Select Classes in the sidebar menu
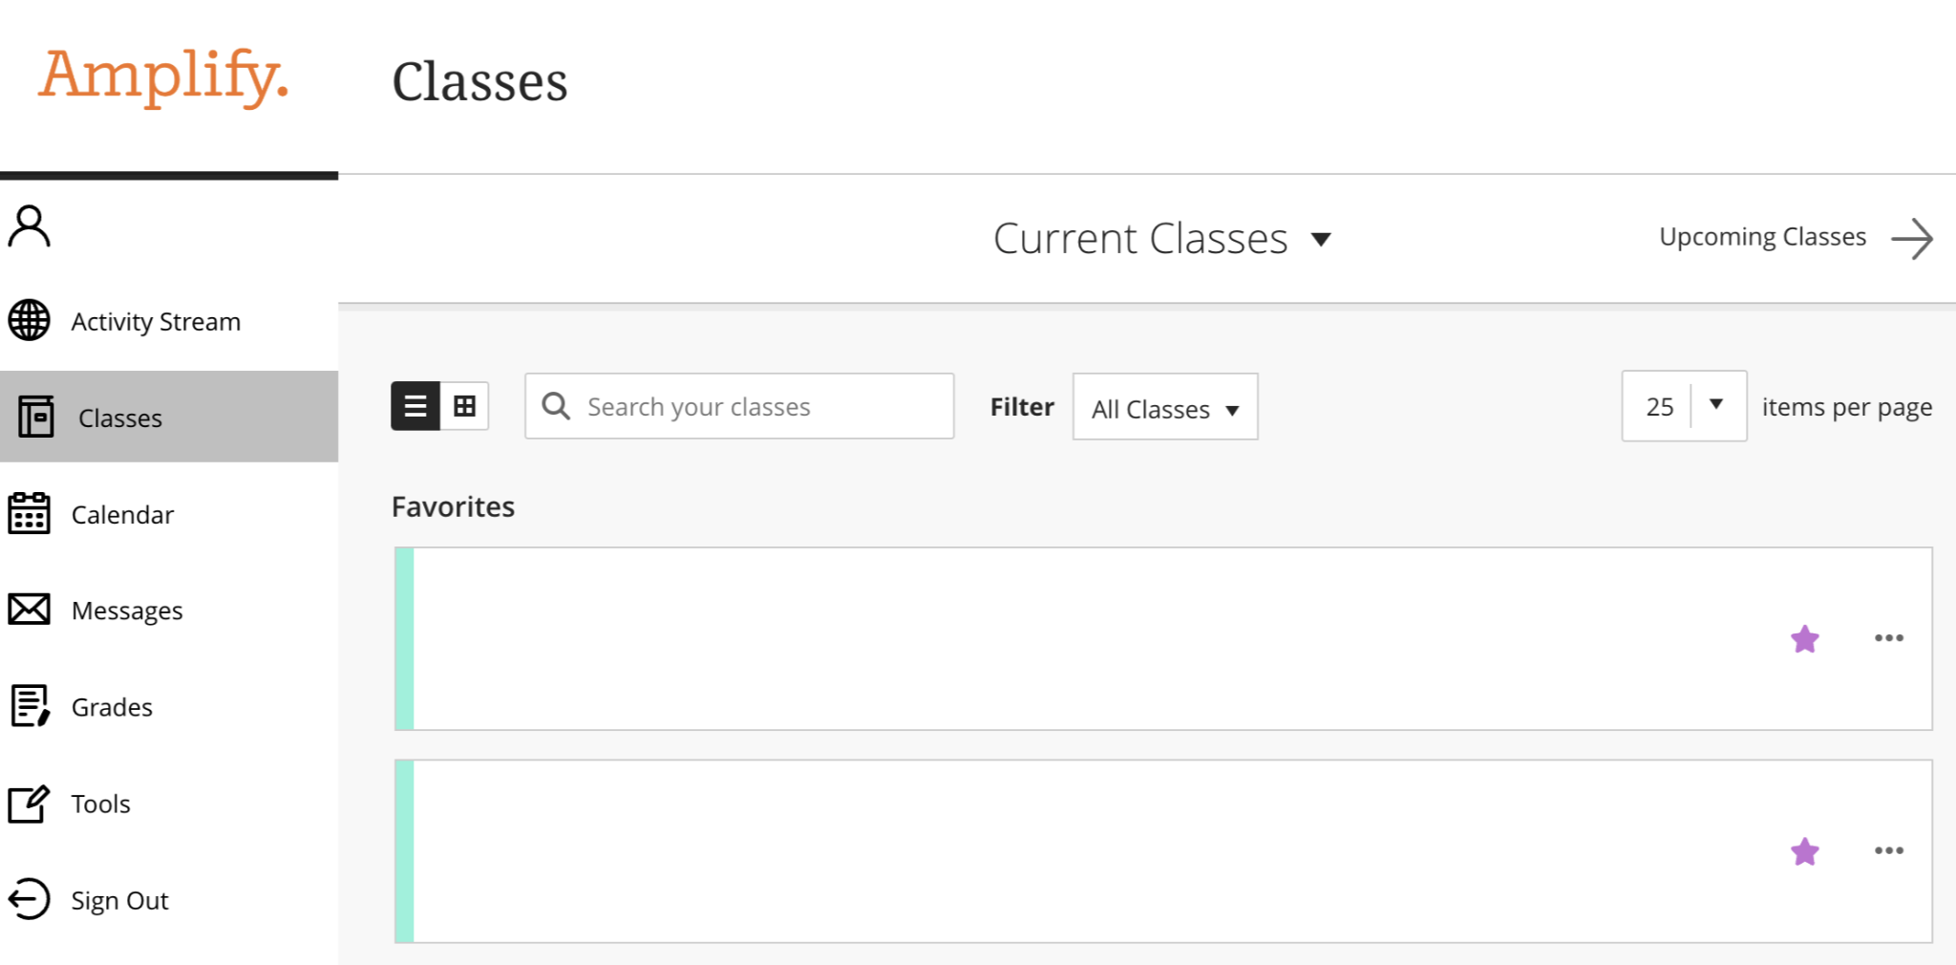 [169, 417]
